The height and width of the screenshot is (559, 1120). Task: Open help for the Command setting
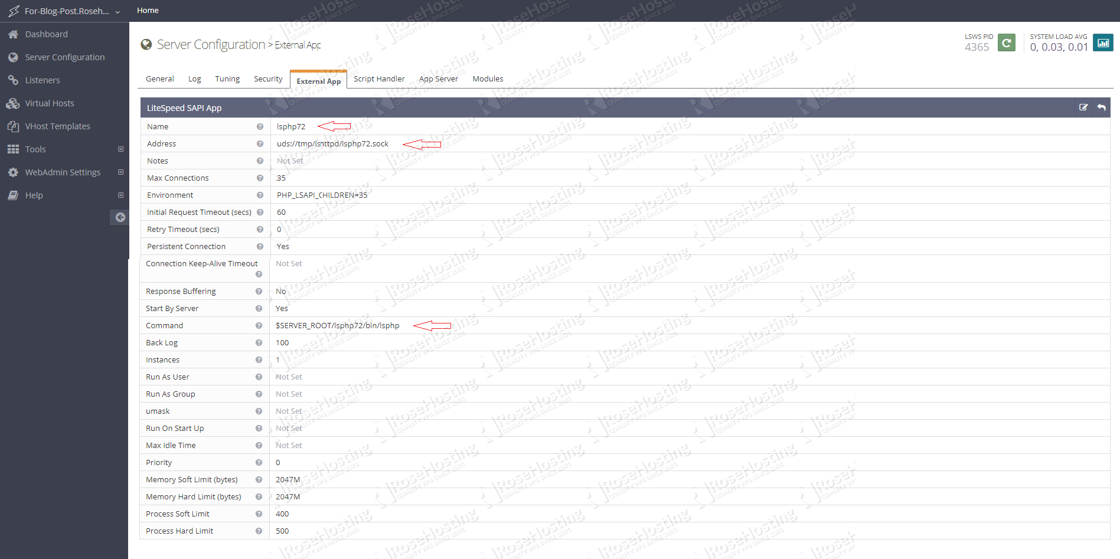[x=259, y=325]
